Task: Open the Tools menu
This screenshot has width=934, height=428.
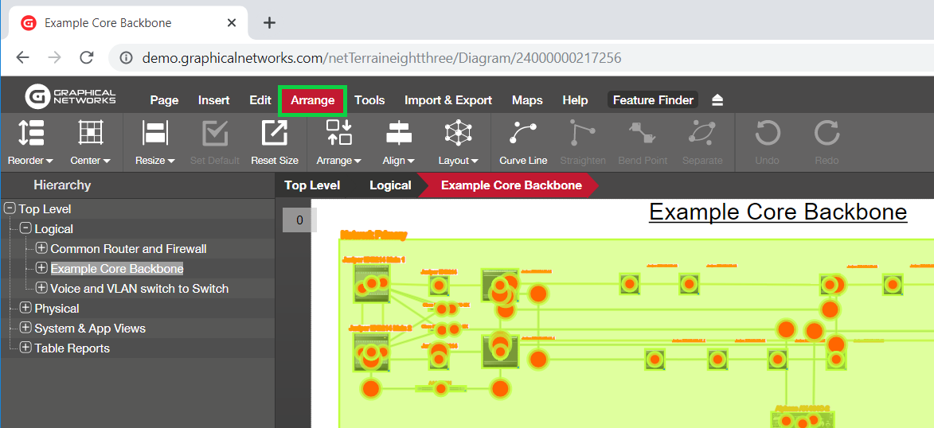Action: (x=369, y=100)
